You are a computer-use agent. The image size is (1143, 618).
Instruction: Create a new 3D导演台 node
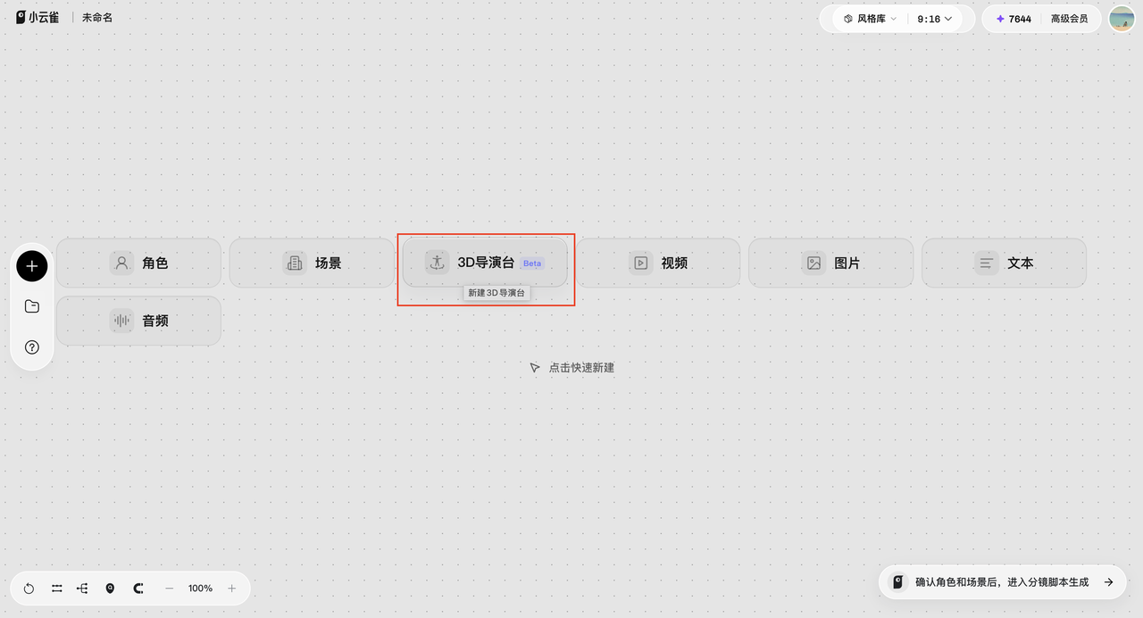pyautogui.click(x=485, y=263)
